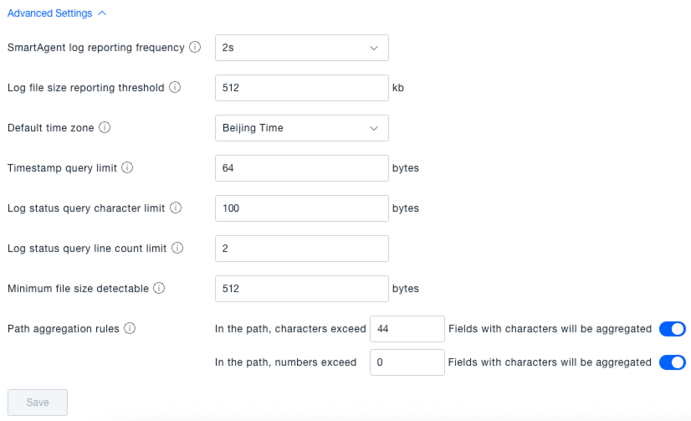Image resolution: width=691 pixels, height=421 pixels.
Task: Click info icon beside Log status query character limit
Action: [176, 208]
